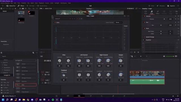This screenshot has height=102, width=181.
Task: Select the Delay effect
Action: (x=26, y=74)
